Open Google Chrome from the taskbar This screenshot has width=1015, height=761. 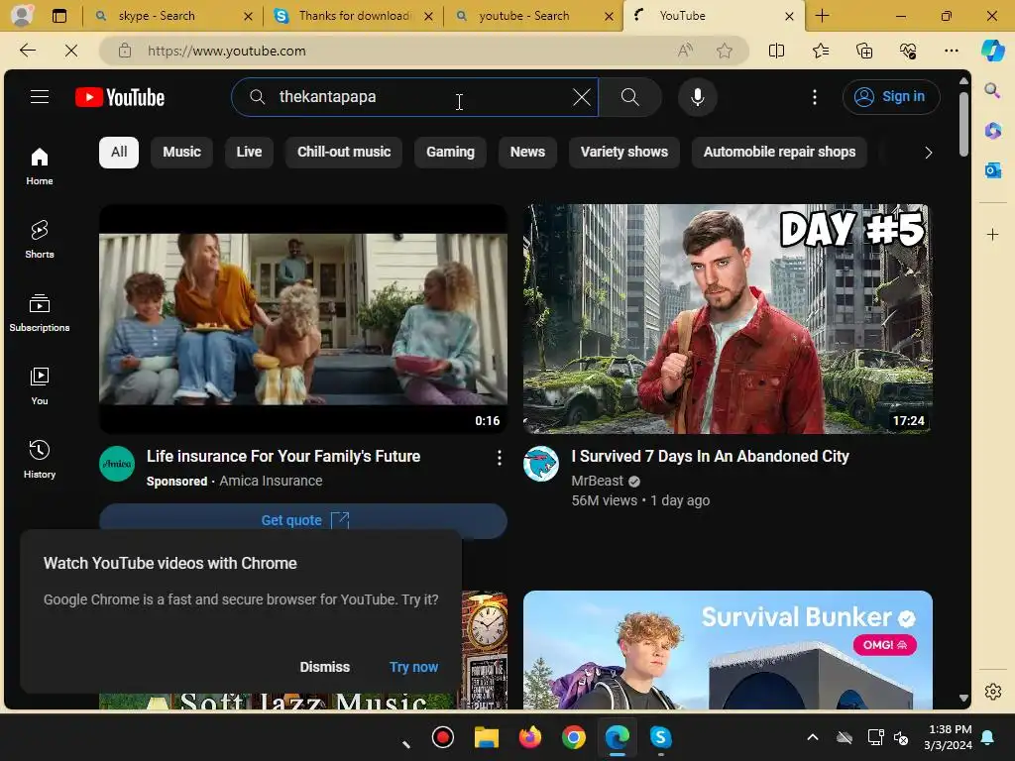[x=574, y=737]
